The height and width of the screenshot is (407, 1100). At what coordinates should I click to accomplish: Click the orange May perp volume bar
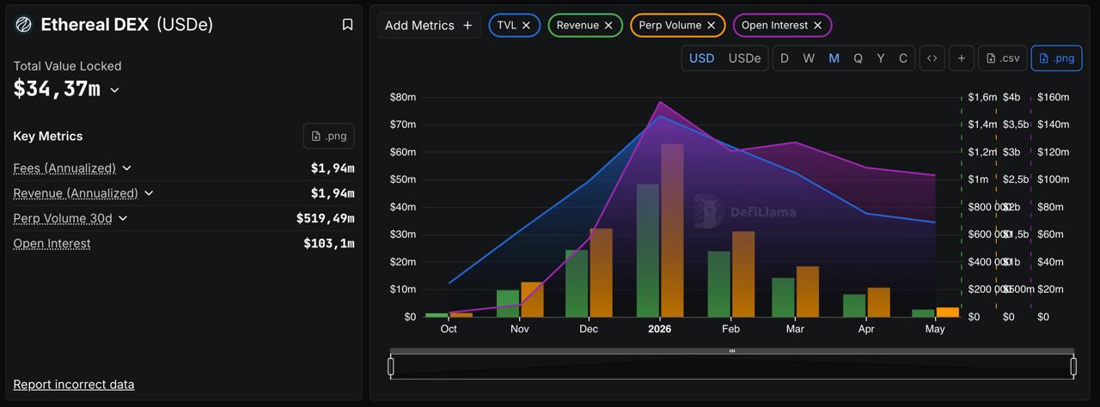[948, 312]
